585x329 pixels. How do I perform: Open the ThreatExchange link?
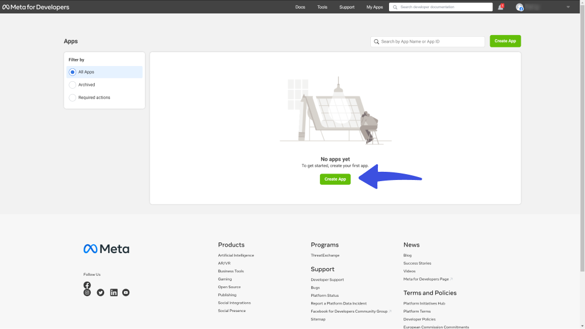pos(325,255)
